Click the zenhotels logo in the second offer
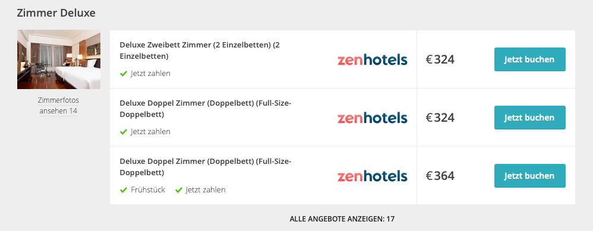The width and height of the screenshot is (593, 231). point(372,118)
